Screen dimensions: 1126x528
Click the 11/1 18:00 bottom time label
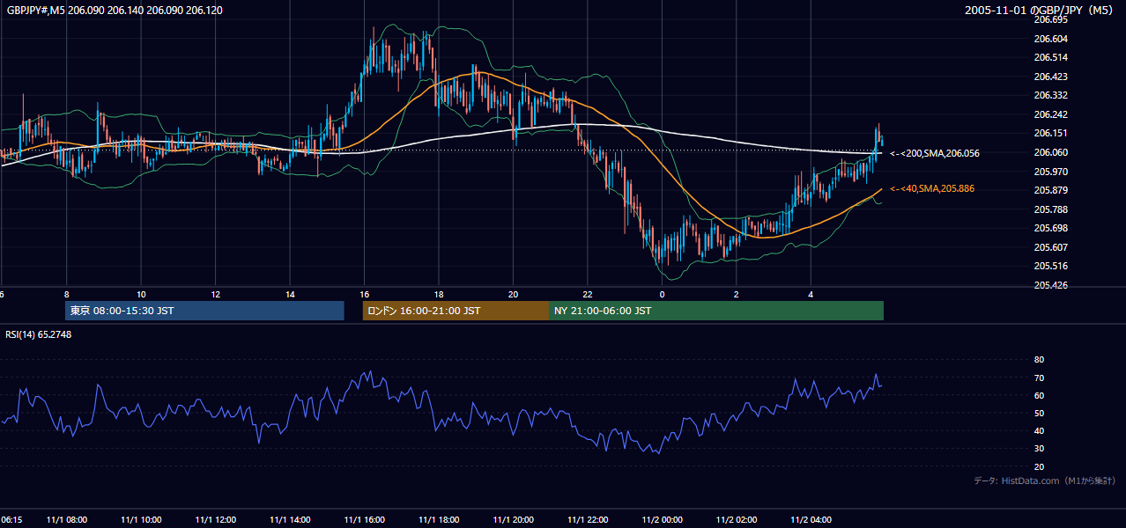[439, 520]
